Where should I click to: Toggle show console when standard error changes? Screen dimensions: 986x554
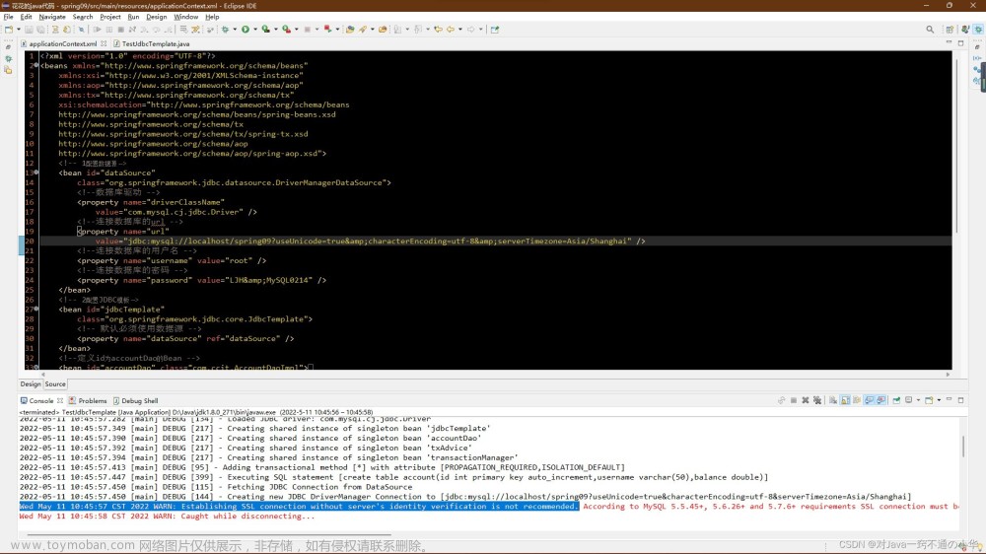coord(880,400)
